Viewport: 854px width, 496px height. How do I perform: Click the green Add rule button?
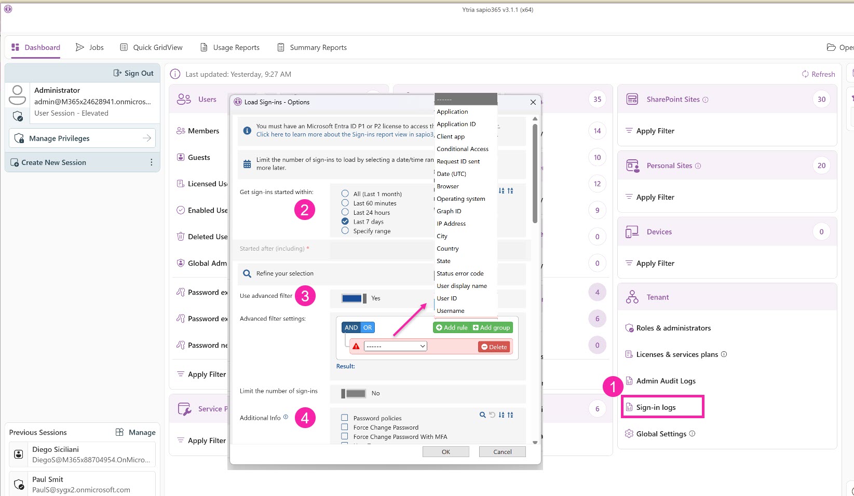click(x=451, y=327)
